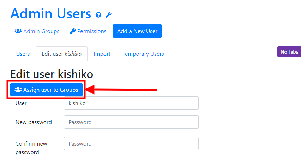Select the Edit user kishiko tab

coord(62,54)
